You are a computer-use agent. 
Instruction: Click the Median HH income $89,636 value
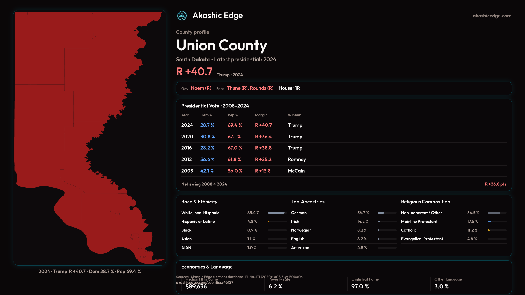[196, 287]
